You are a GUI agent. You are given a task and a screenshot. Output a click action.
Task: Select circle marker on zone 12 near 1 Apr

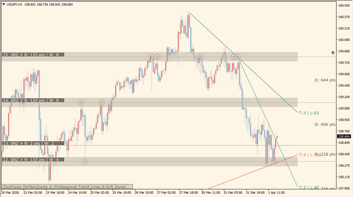tap(274, 161)
